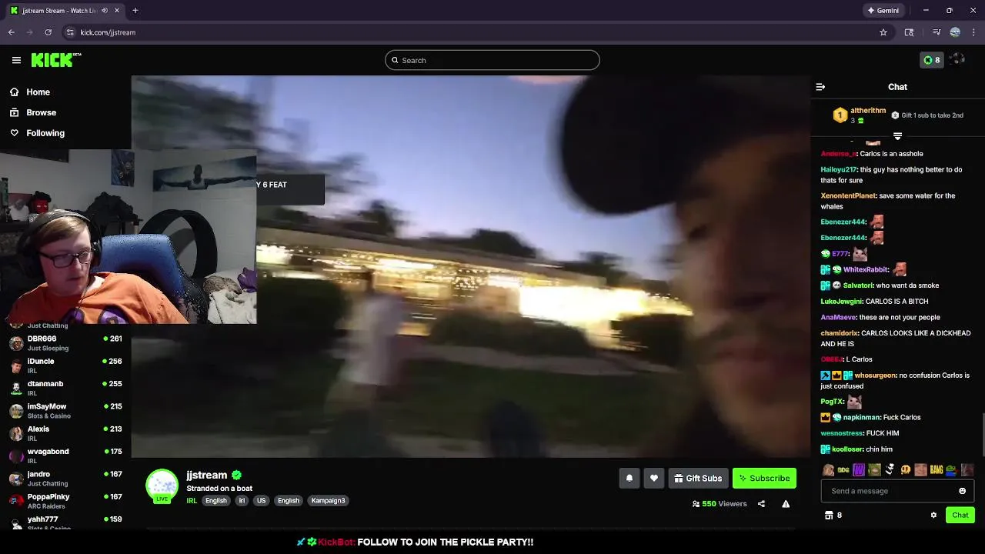The image size is (985, 554).
Task: Open the jjstream channel name
Action: tap(206, 475)
